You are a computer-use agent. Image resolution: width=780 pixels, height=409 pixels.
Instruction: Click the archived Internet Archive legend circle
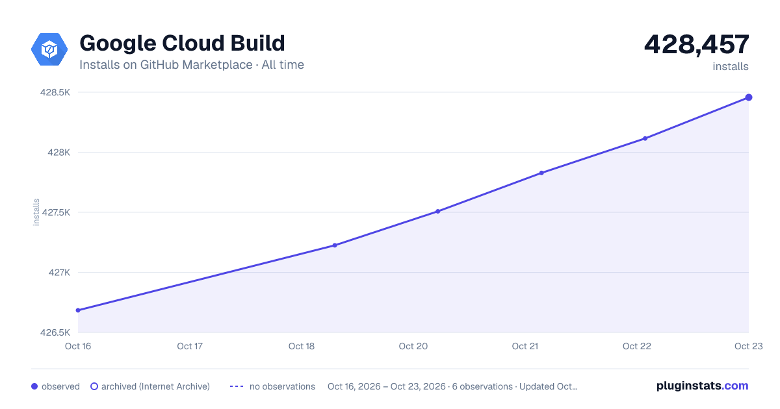click(94, 386)
